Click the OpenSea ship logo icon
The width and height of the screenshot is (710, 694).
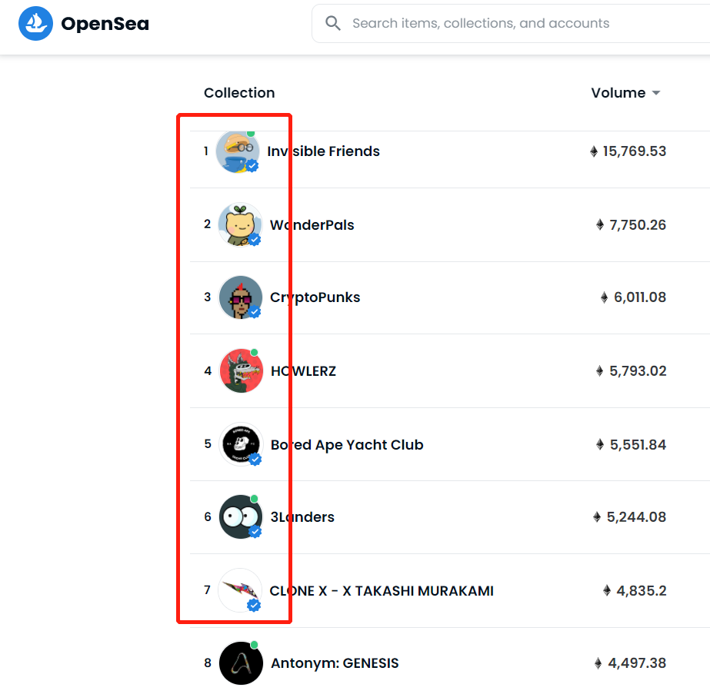pyautogui.click(x=36, y=24)
